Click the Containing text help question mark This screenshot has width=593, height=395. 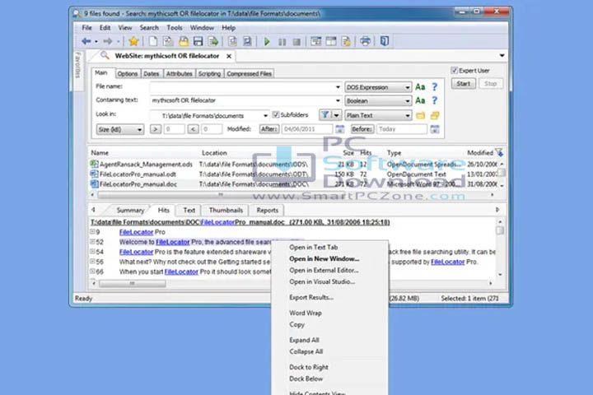435,100
